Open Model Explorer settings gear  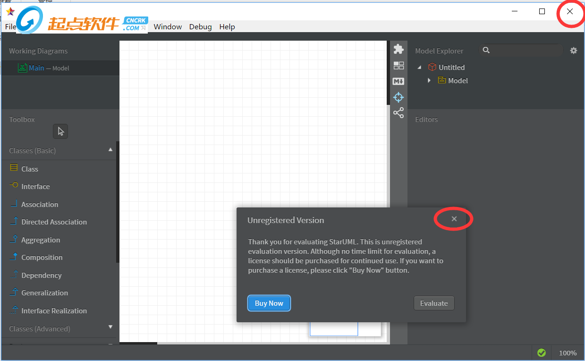click(574, 51)
